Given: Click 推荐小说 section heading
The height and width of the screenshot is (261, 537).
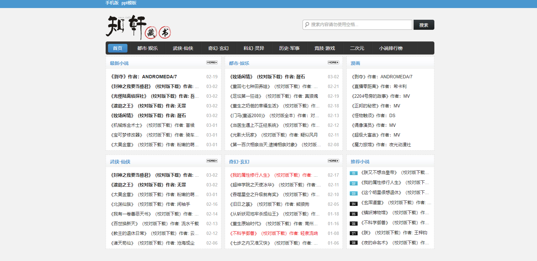Looking at the screenshot, I should [360, 162].
